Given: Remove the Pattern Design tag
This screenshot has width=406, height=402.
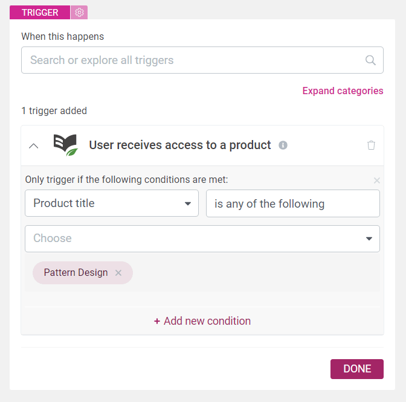Looking at the screenshot, I should (x=118, y=273).
